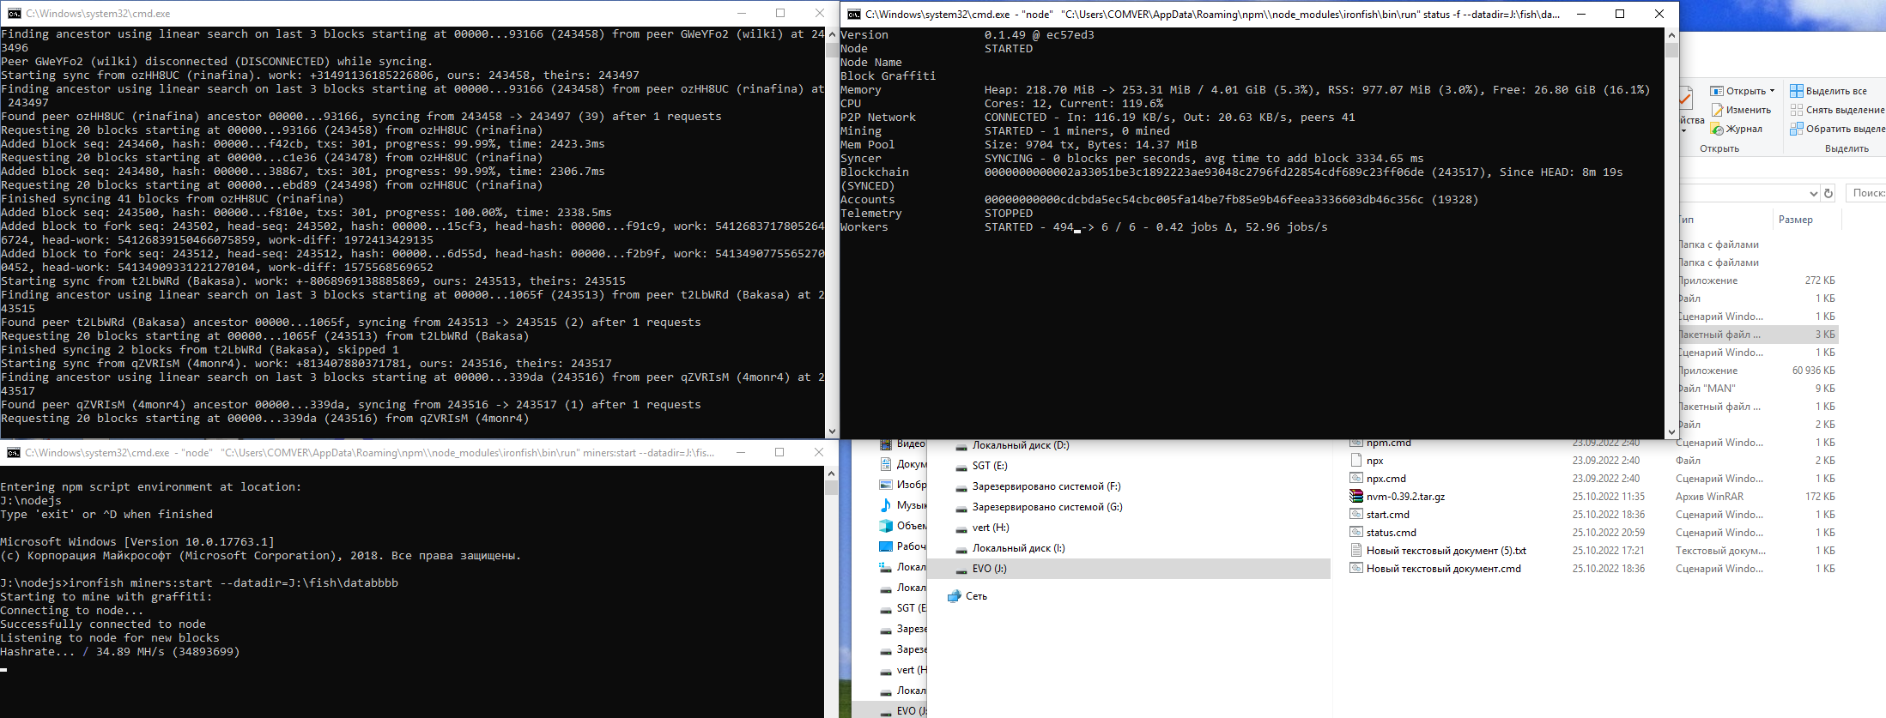Click the down arrow of the status window scrollbar
This screenshot has width=1886, height=718.
tap(1671, 431)
